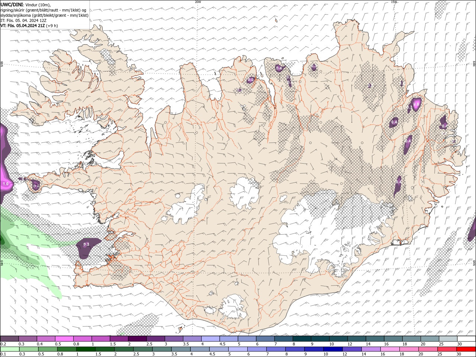Pick rain legend swatch between 0.5 and 0.8
The image size is (476, 357).
tap(48, 349)
